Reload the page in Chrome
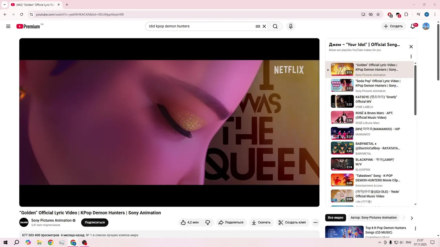The width and height of the screenshot is (440, 247). click(22, 14)
